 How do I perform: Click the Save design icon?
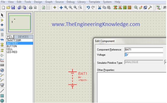[x=13, y=8]
